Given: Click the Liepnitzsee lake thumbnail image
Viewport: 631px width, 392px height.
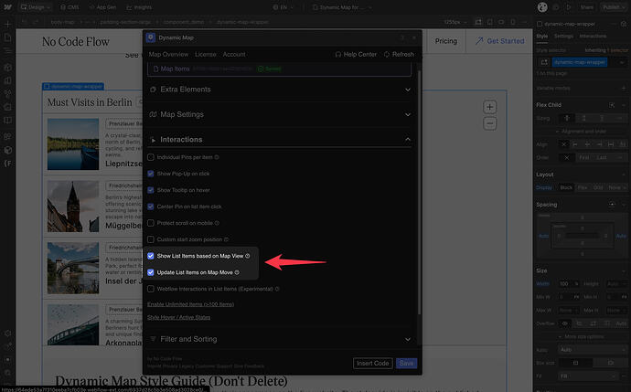Looking at the screenshot, I should [73, 144].
